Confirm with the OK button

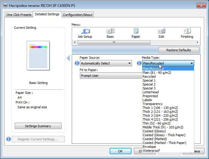point(120,151)
